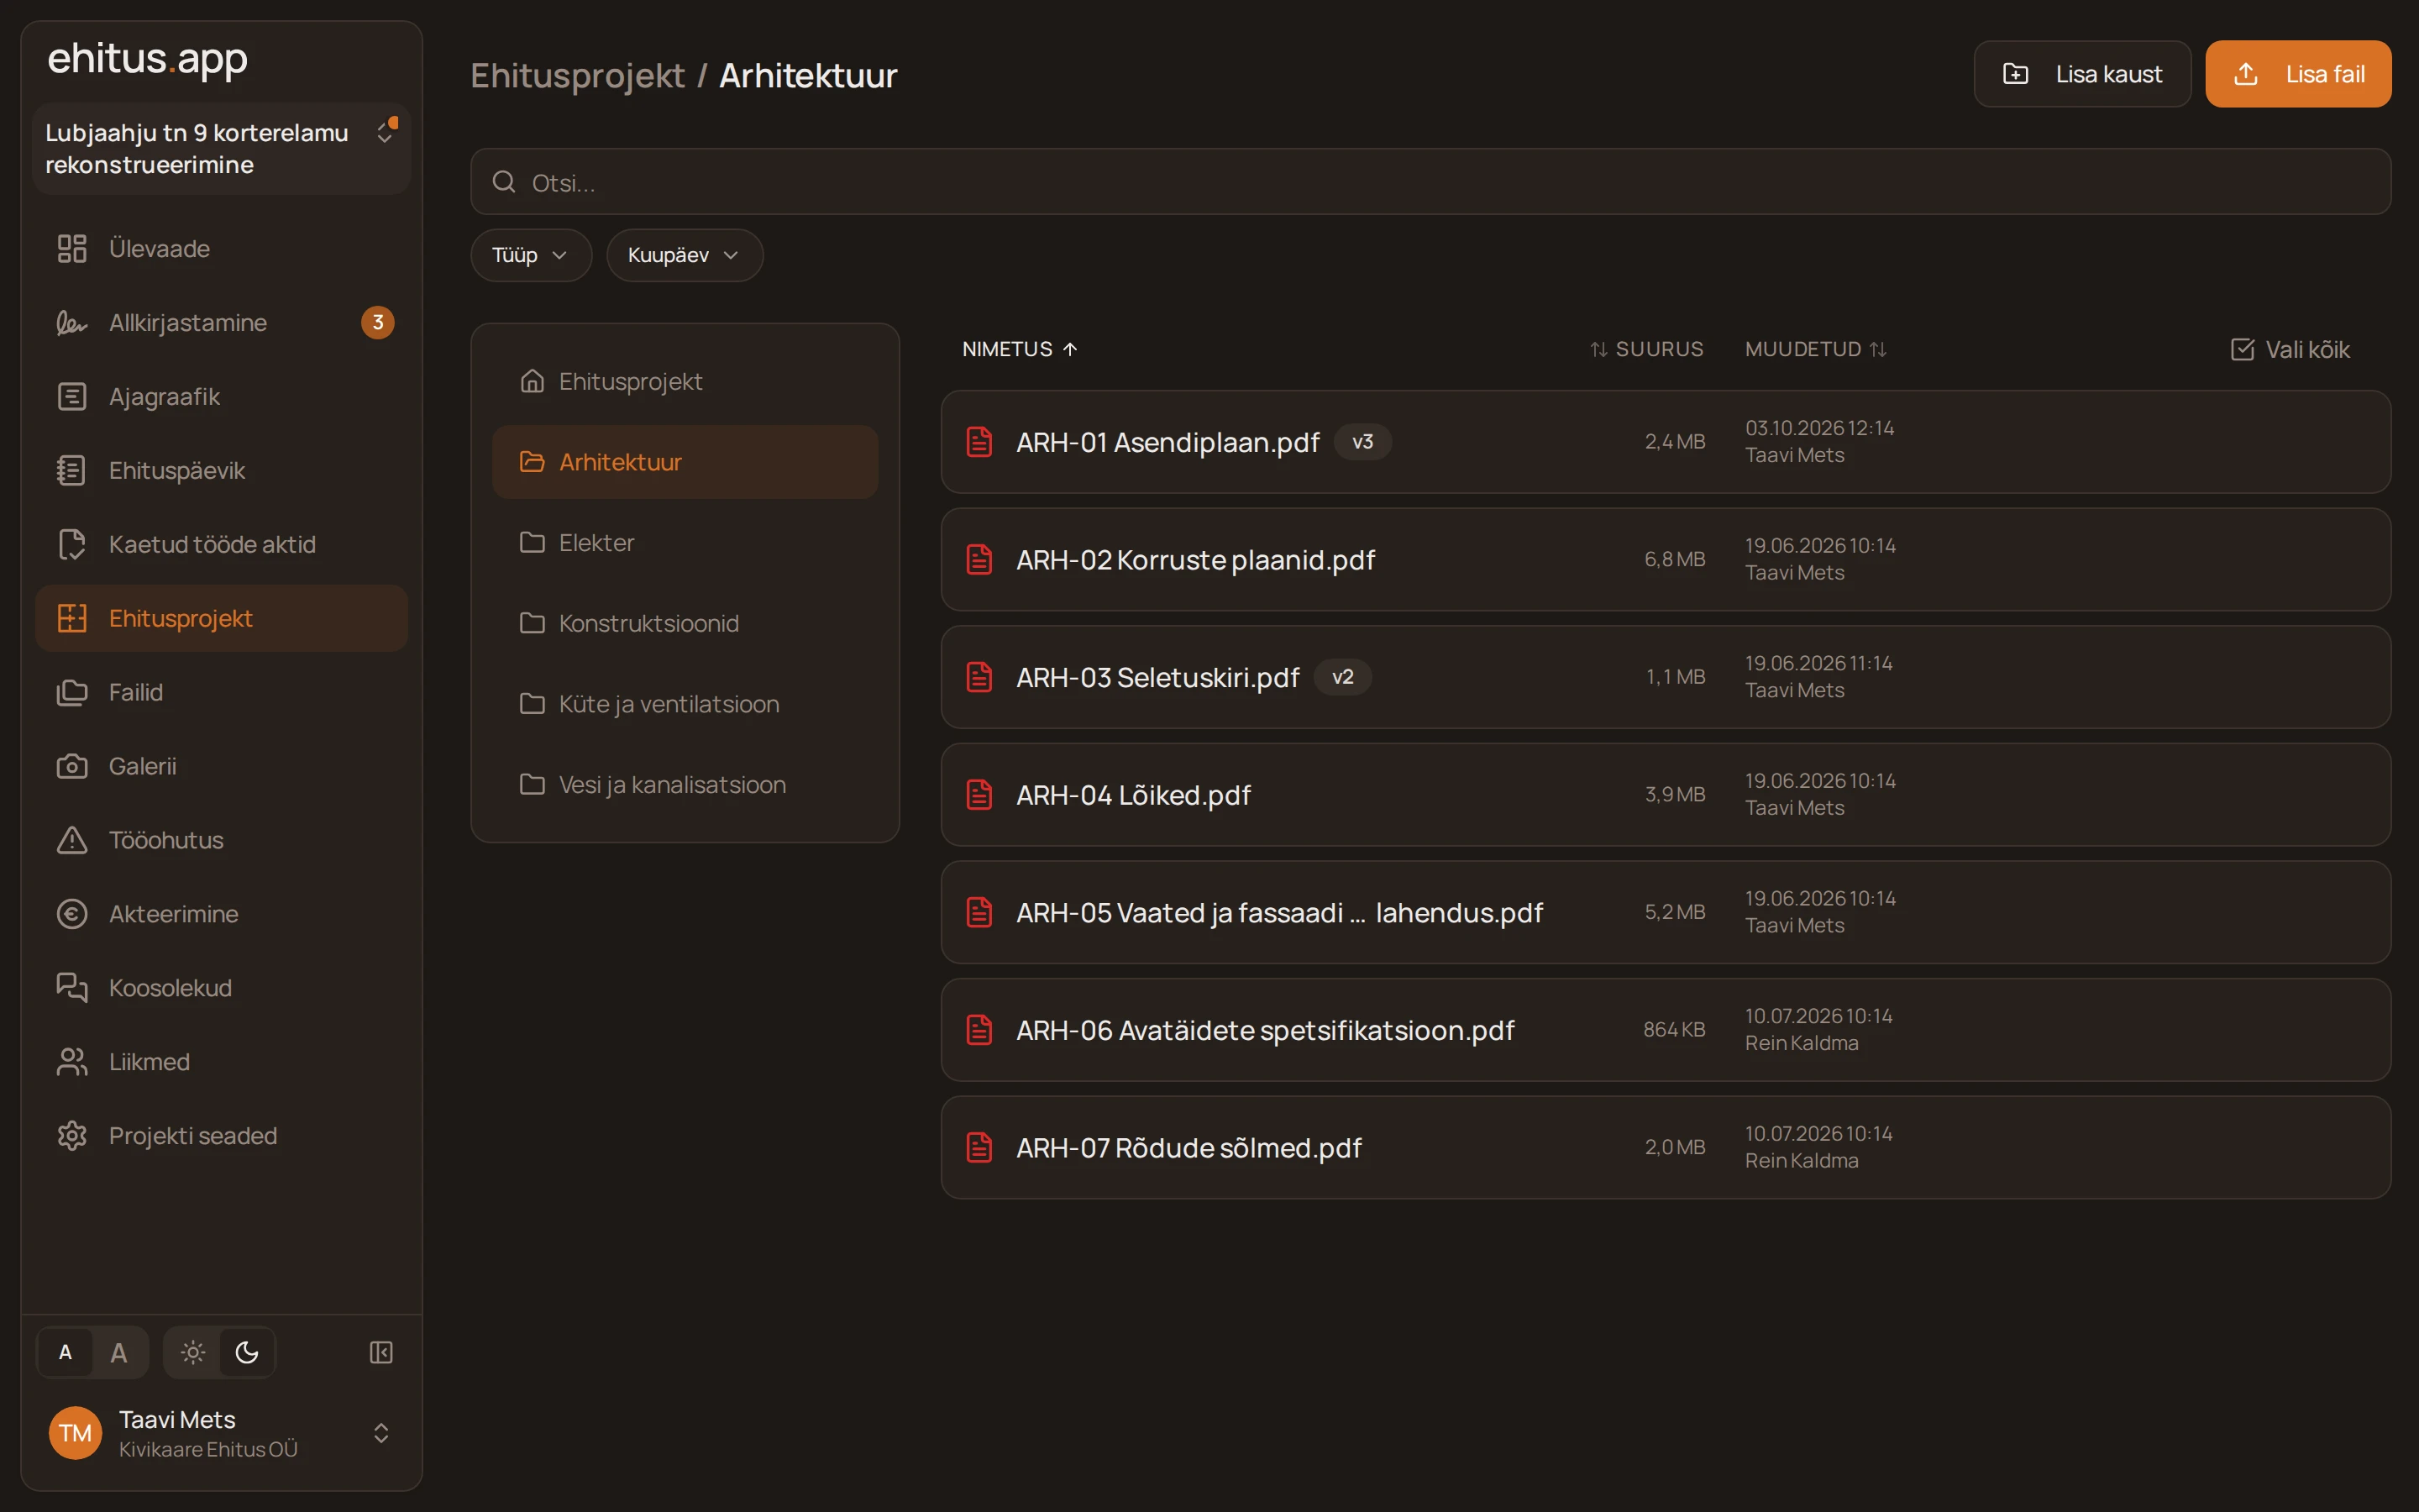Click the Koosolekud chat bubbles icon

(x=72, y=988)
